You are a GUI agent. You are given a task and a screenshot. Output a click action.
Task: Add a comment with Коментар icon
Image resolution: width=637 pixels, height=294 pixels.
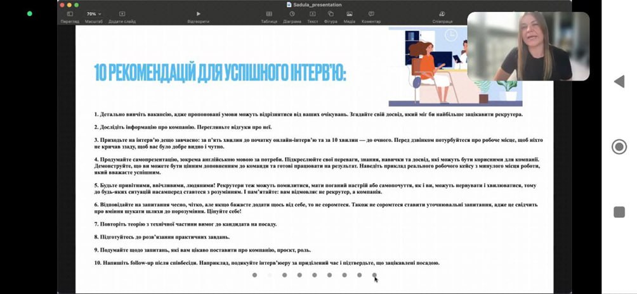pyautogui.click(x=371, y=14)
